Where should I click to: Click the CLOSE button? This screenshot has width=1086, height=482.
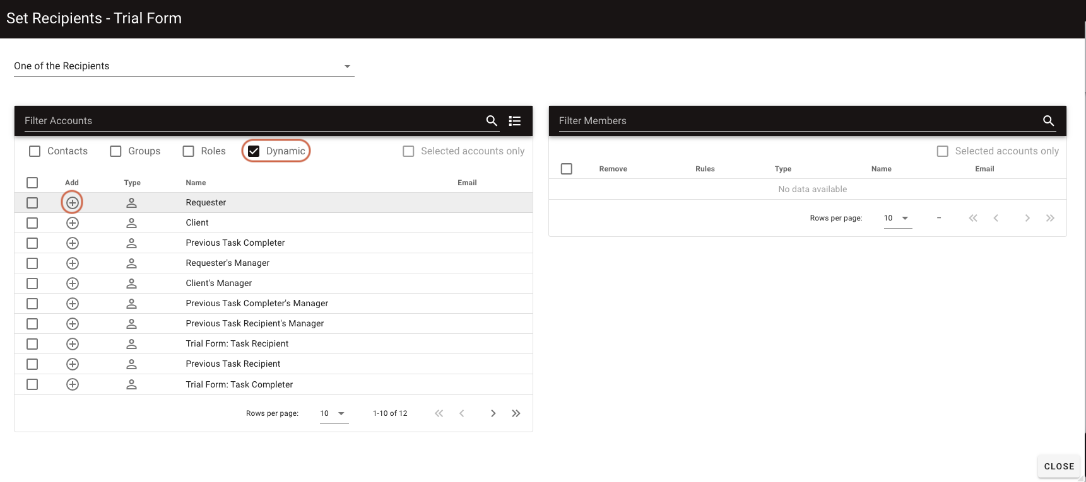[1059, 466]
